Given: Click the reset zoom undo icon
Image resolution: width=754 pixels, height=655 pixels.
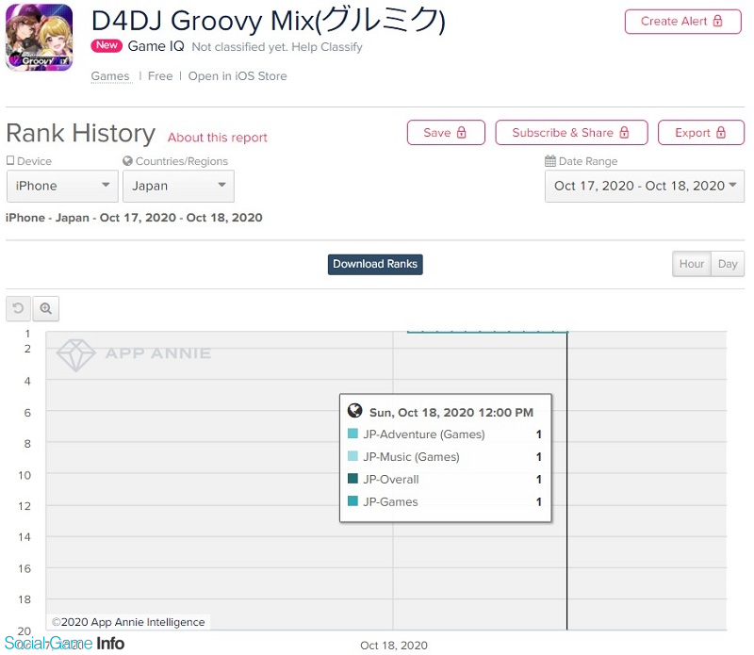Looking at the screenshot, I should [18, 308].
